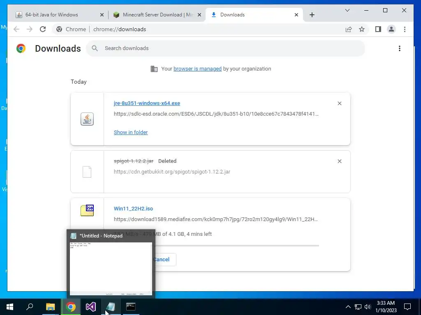Remove jre-8u351-windows-x64.exe from the list
Screen dimensions: 421x315
339,103
